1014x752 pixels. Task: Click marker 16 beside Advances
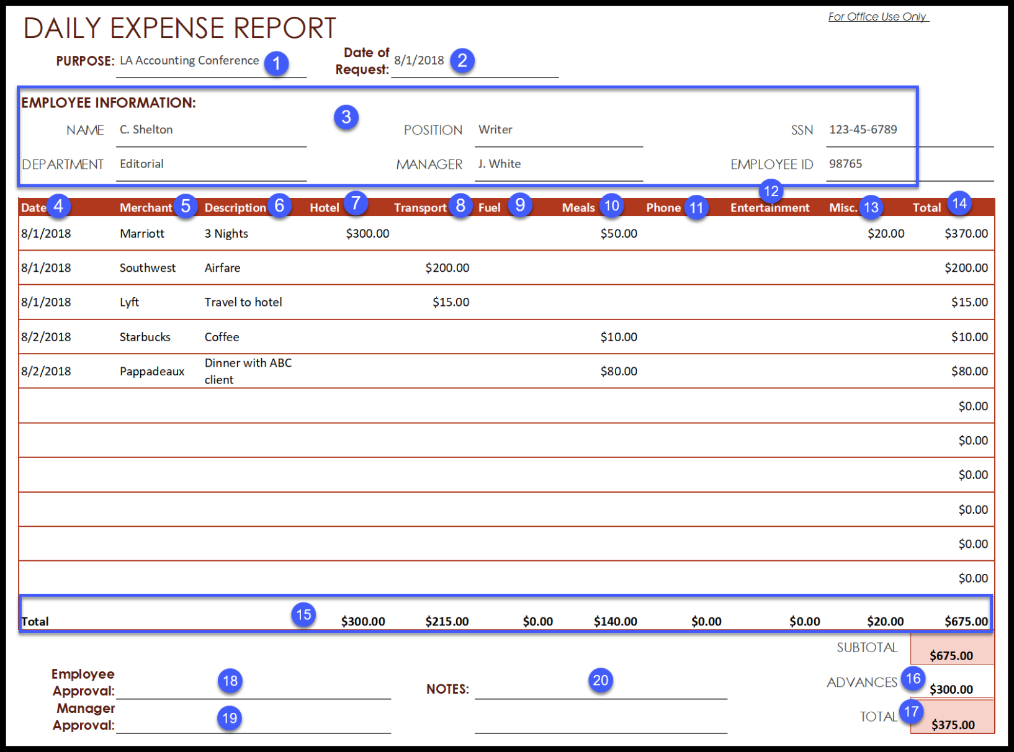pyautogui.click(x=913, y=679)
